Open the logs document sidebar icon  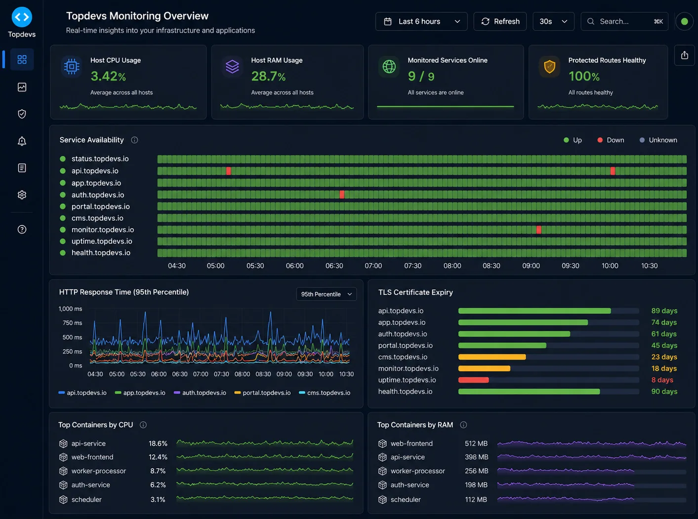[22, 168]
